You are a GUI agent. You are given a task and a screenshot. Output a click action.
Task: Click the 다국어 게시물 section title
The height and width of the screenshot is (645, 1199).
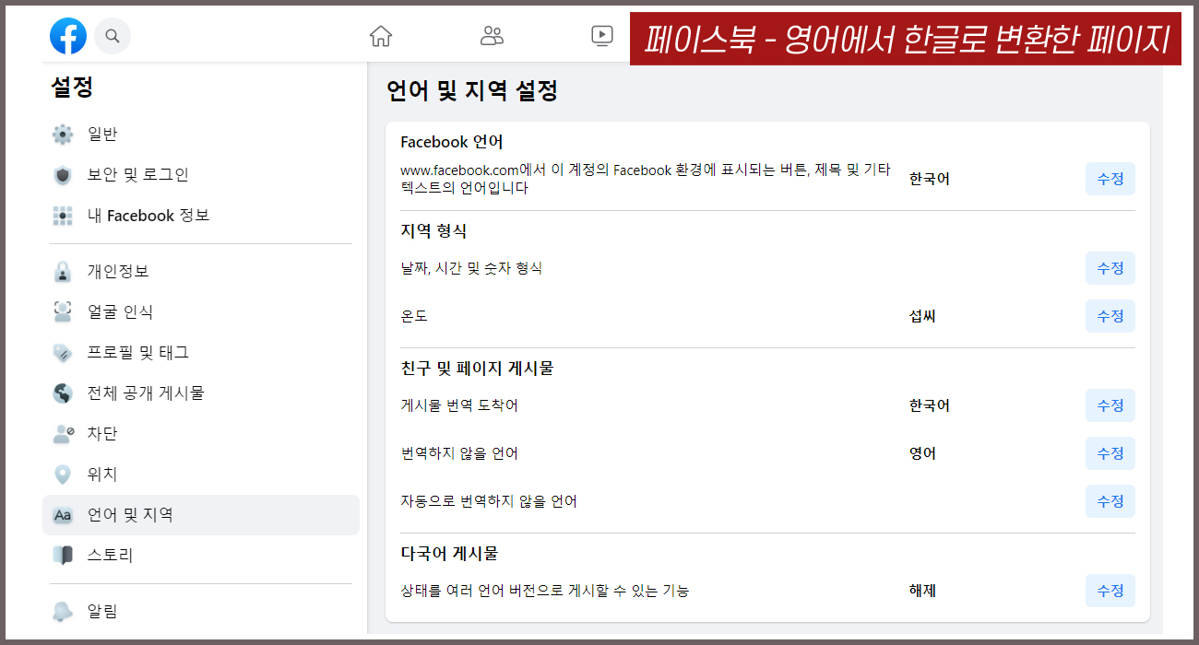(449, 554)
